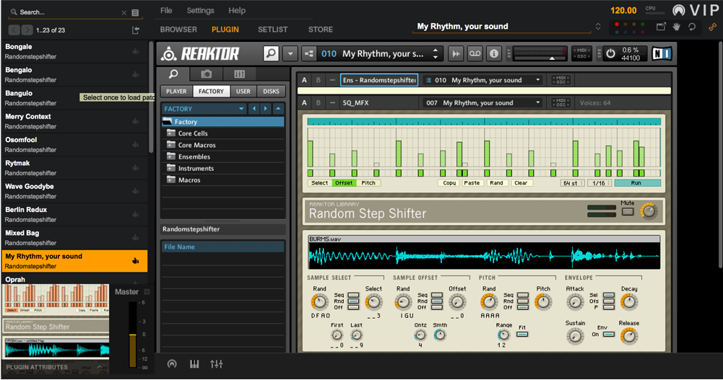The height and width of the screenshot is (380, 723).
Task: Open the mixer faders icon in bottom bar
Action: [x=216, y=364]
